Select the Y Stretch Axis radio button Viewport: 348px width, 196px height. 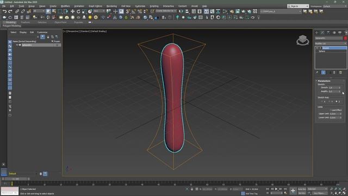pos(330,102)
